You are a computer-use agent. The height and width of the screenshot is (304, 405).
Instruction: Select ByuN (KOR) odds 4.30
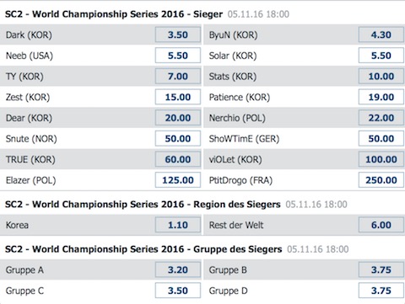(x=381, y=35)
